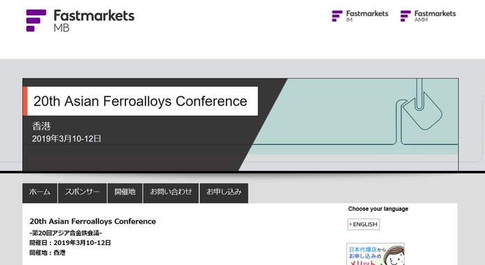This screenshot has height=265, width=485.
Task: Switch language with the ENGLISH button
Action: [364, 225]
